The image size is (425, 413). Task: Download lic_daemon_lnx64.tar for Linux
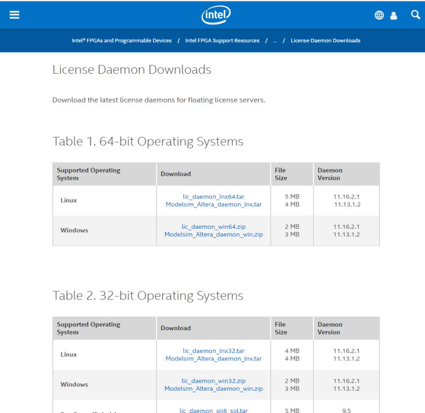pyautogui.click(x=214, y=196)
